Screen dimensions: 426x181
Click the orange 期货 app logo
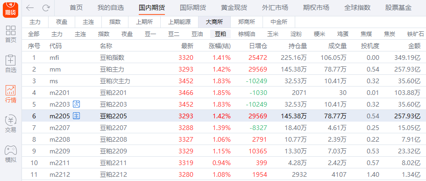pos(11,9)
